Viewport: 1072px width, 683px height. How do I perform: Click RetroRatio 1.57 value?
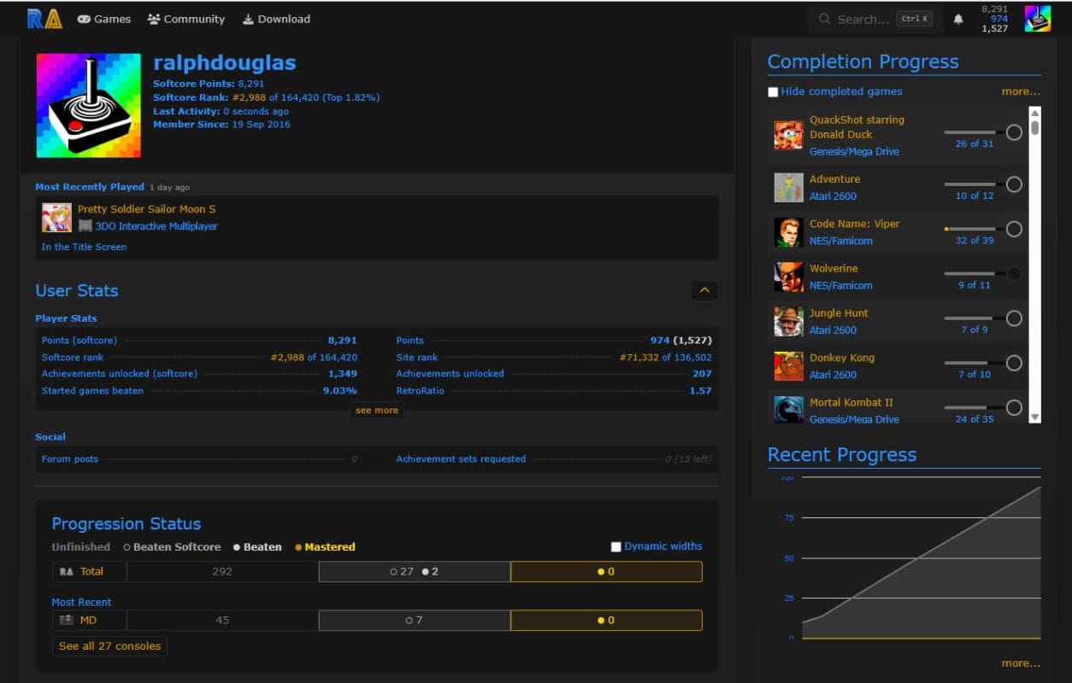point(701,391)
